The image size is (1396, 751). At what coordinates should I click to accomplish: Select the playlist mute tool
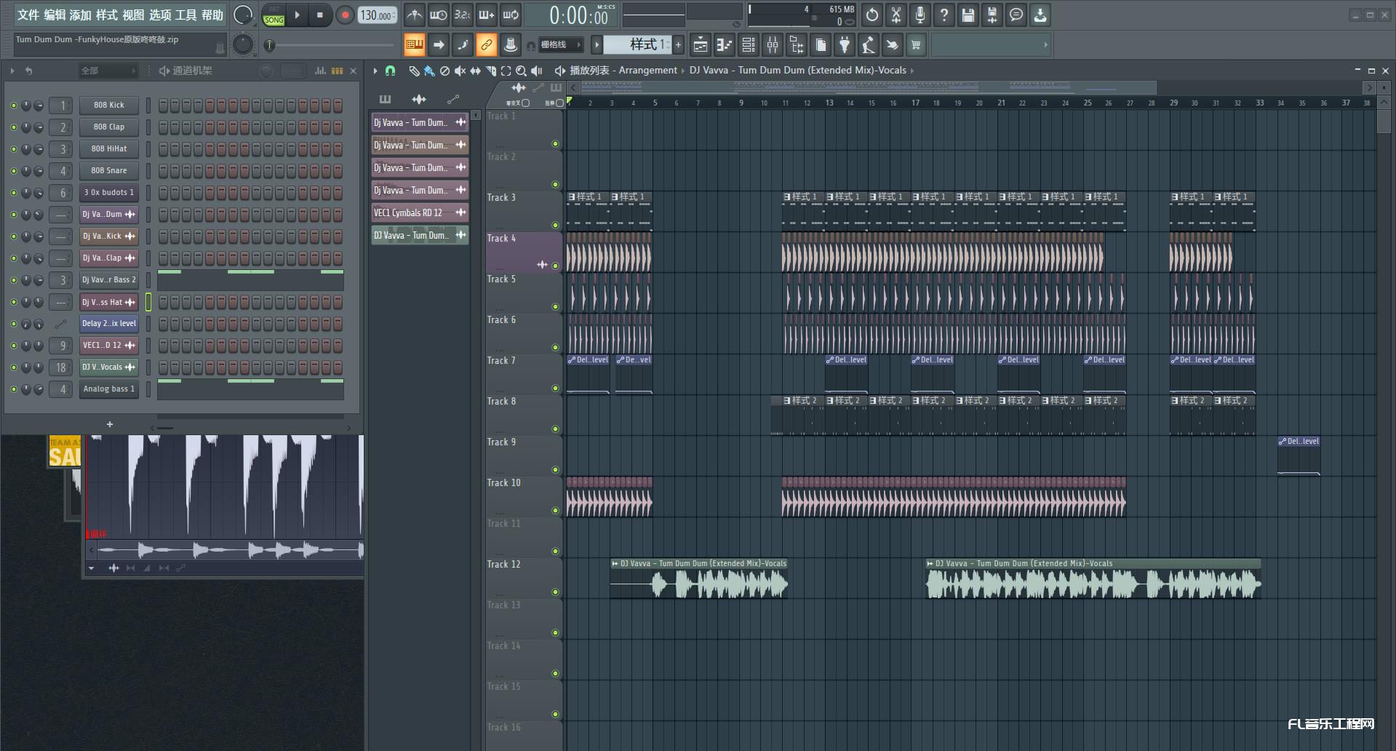click(460, 71)
